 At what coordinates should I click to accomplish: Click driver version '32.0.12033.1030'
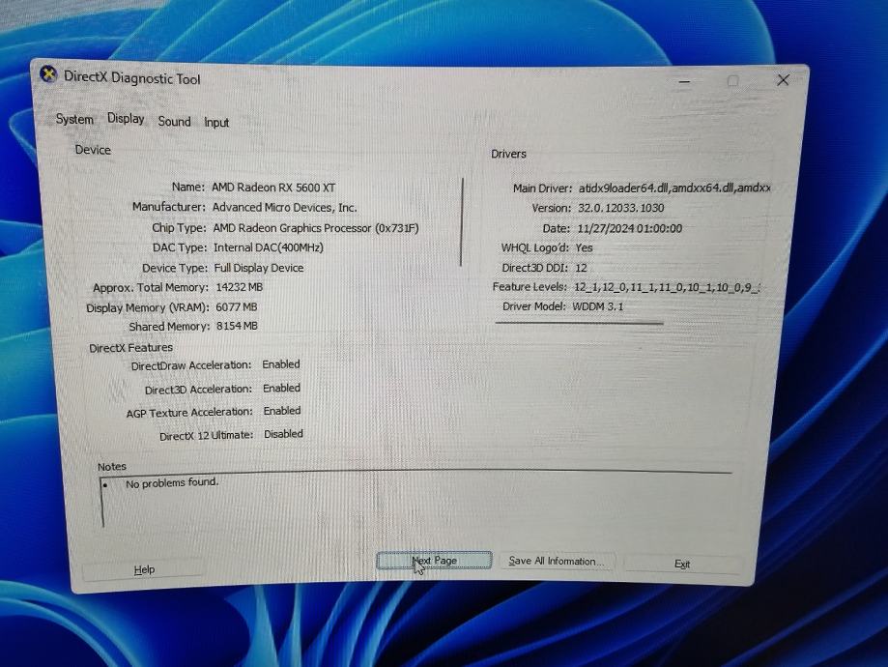pos(620,208)
